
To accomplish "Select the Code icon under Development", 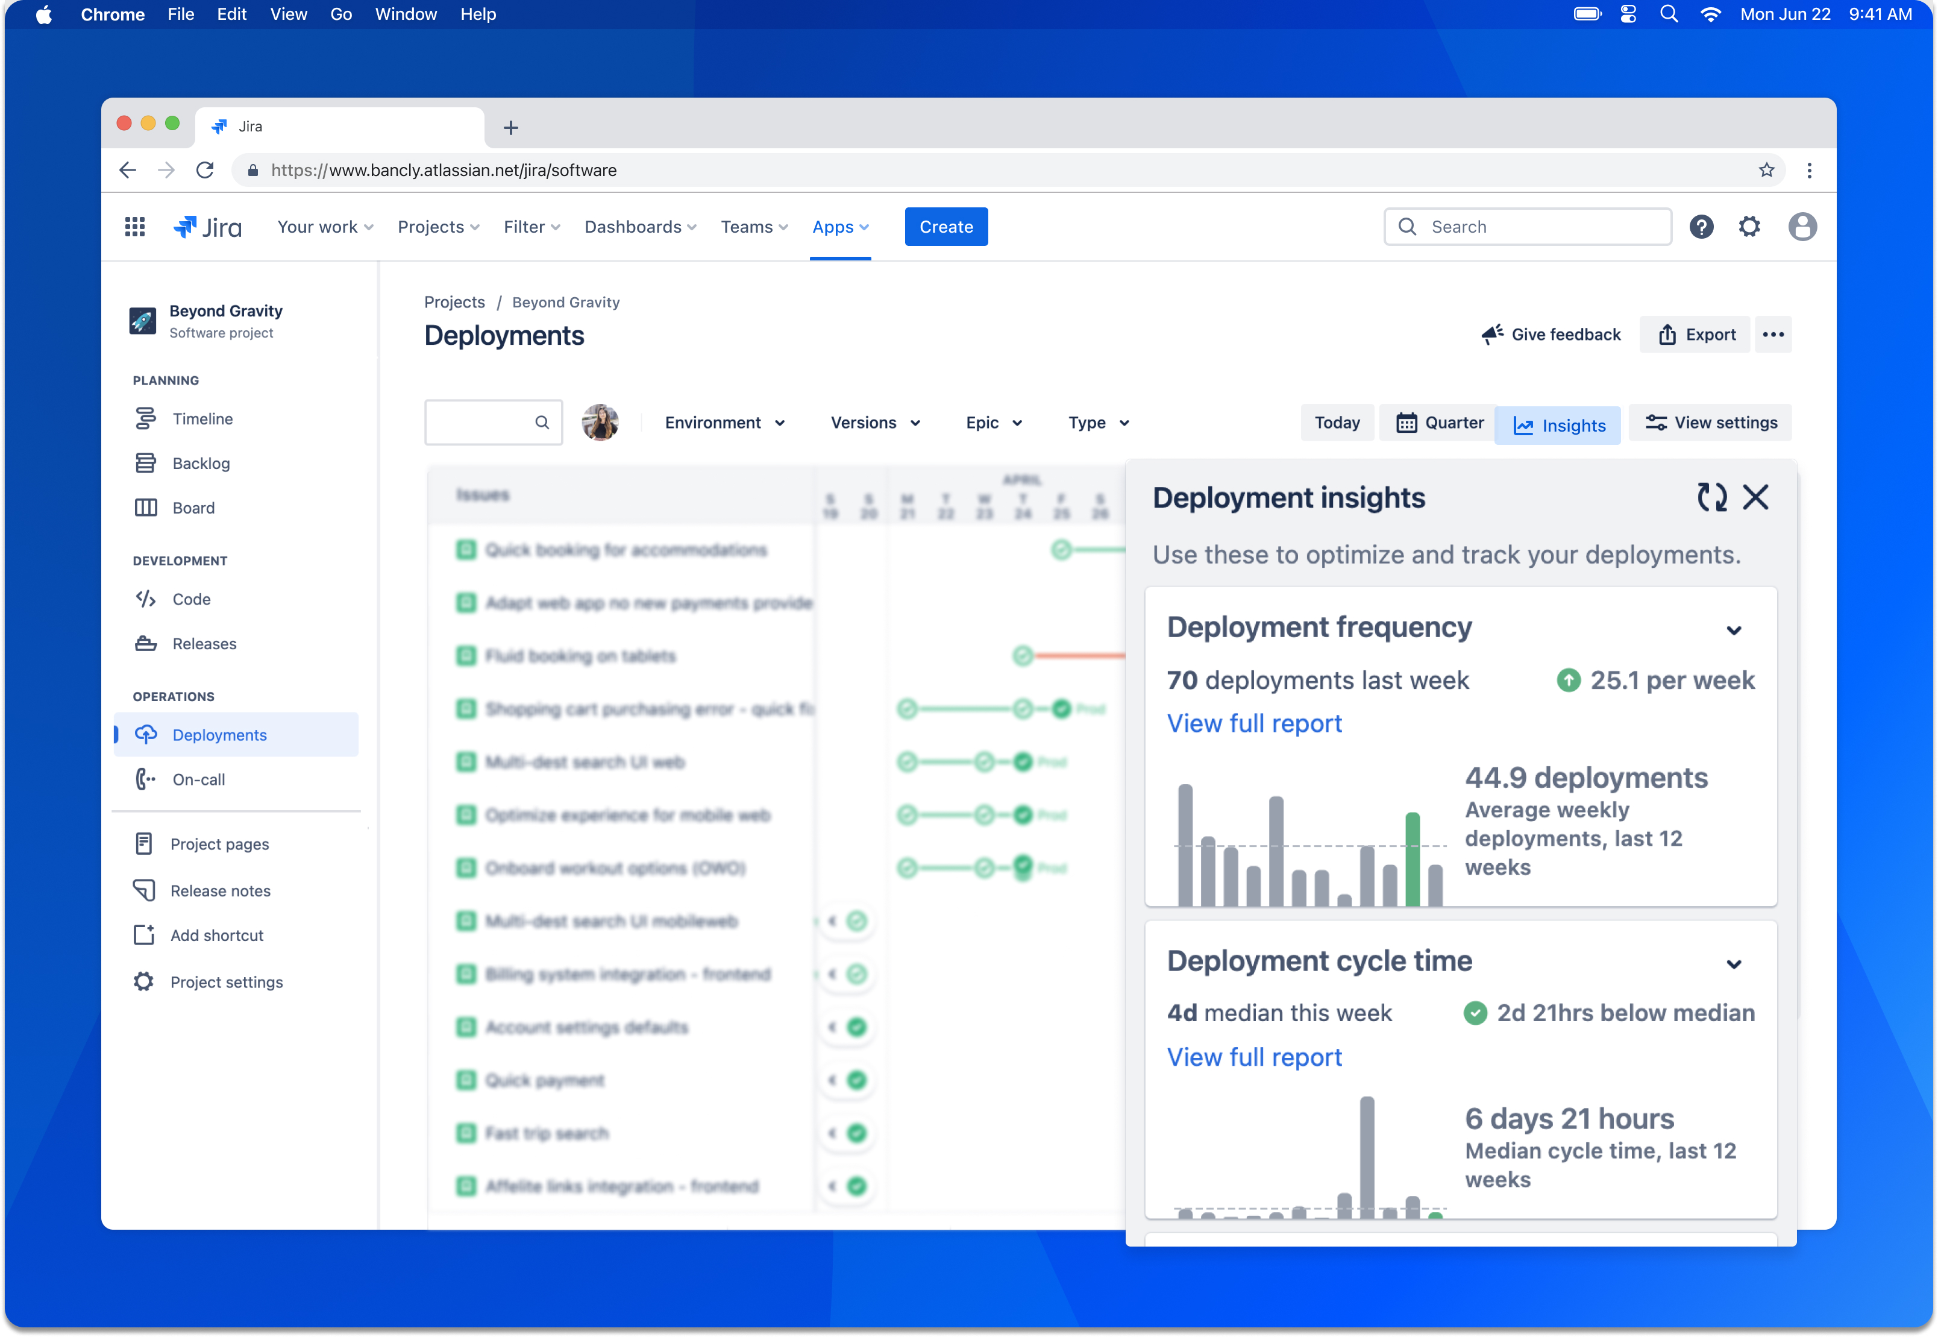I will pos(146,599).
